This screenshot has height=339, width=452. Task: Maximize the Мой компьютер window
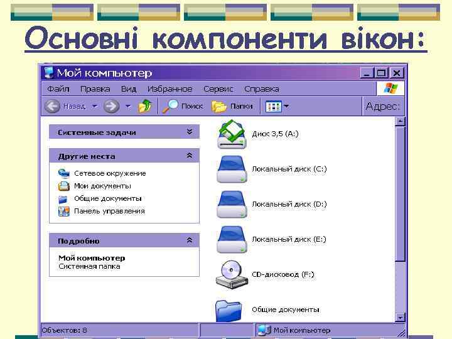point(381,73)
